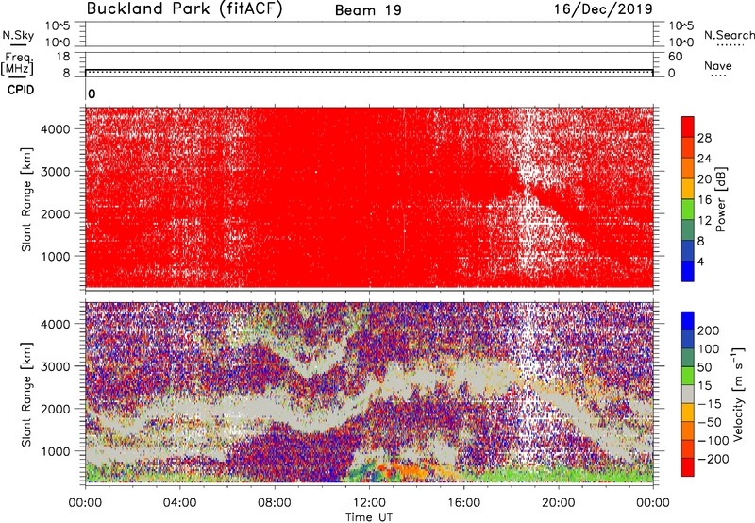Click the orange scatter patch in the velocity panel
This screenshot has width=755, height=523.
click(x=414, y=470)
